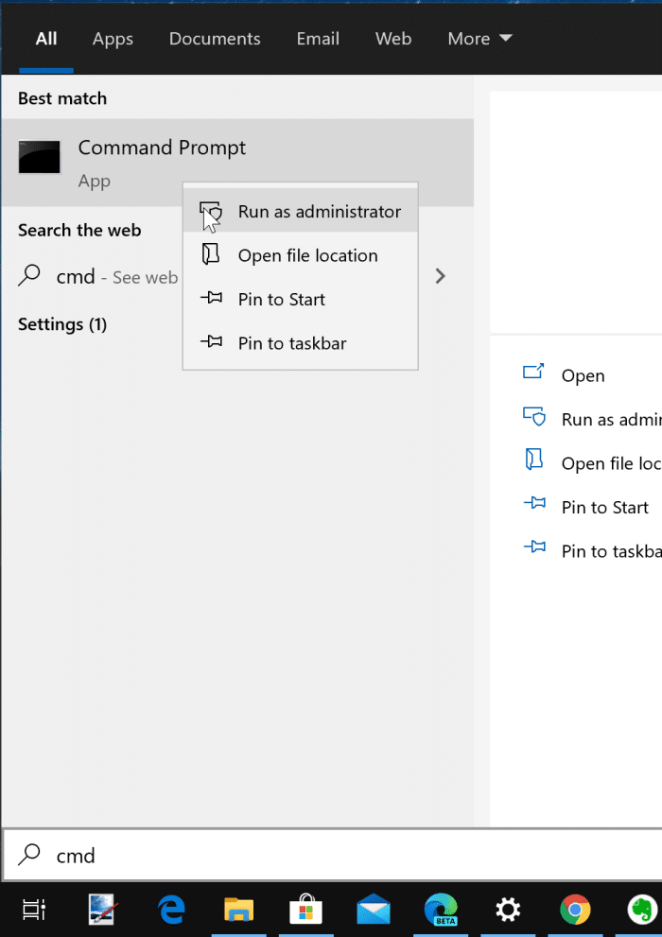The image size is (662, 937).
Task: Expand the web results chevron arrow
Action: (441, 276)
